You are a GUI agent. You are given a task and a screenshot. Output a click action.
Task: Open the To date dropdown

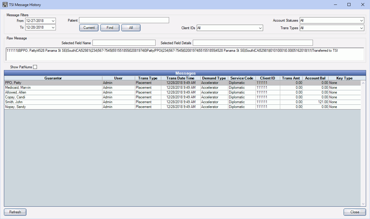click(x=53, y=27)
